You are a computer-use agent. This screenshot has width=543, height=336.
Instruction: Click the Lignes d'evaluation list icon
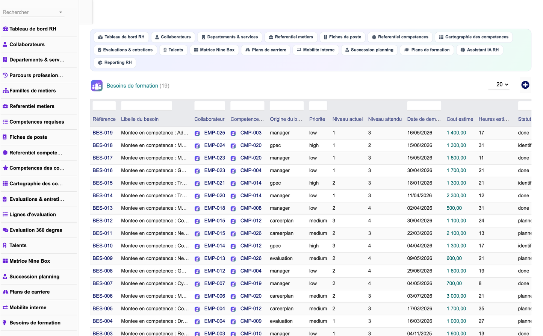click(x=5, y=215)
